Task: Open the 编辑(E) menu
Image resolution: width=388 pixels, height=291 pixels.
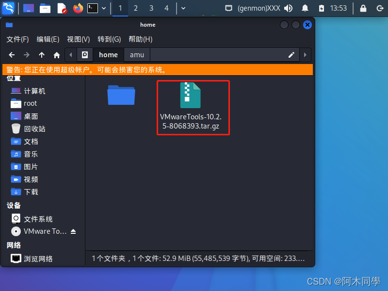Action: [x=48, y=39]
